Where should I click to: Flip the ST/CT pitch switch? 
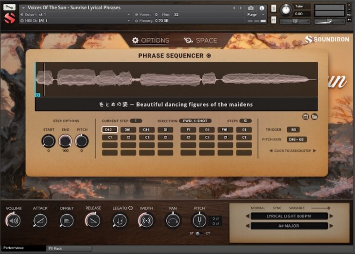[199, 234]
